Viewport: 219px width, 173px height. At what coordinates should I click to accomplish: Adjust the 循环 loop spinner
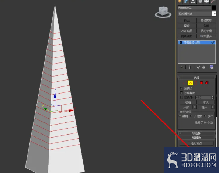[213, 107]
